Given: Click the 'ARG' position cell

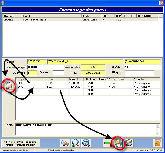Looking at the screenshot, I should tap(90, 90).
